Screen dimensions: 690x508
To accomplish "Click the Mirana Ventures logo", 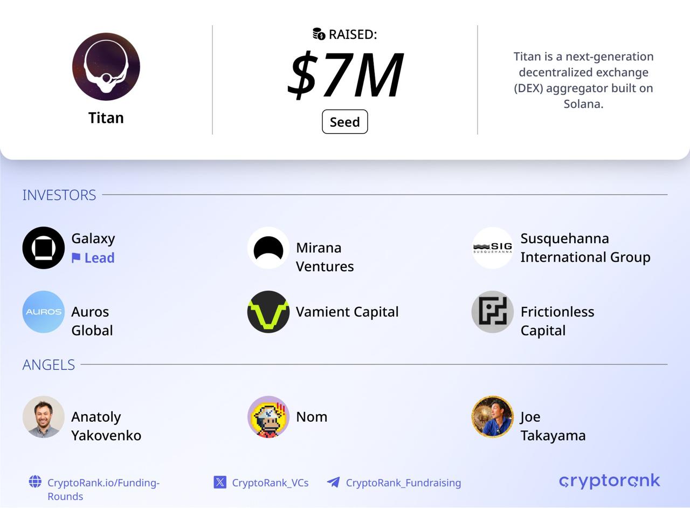I will pos(268,248).
